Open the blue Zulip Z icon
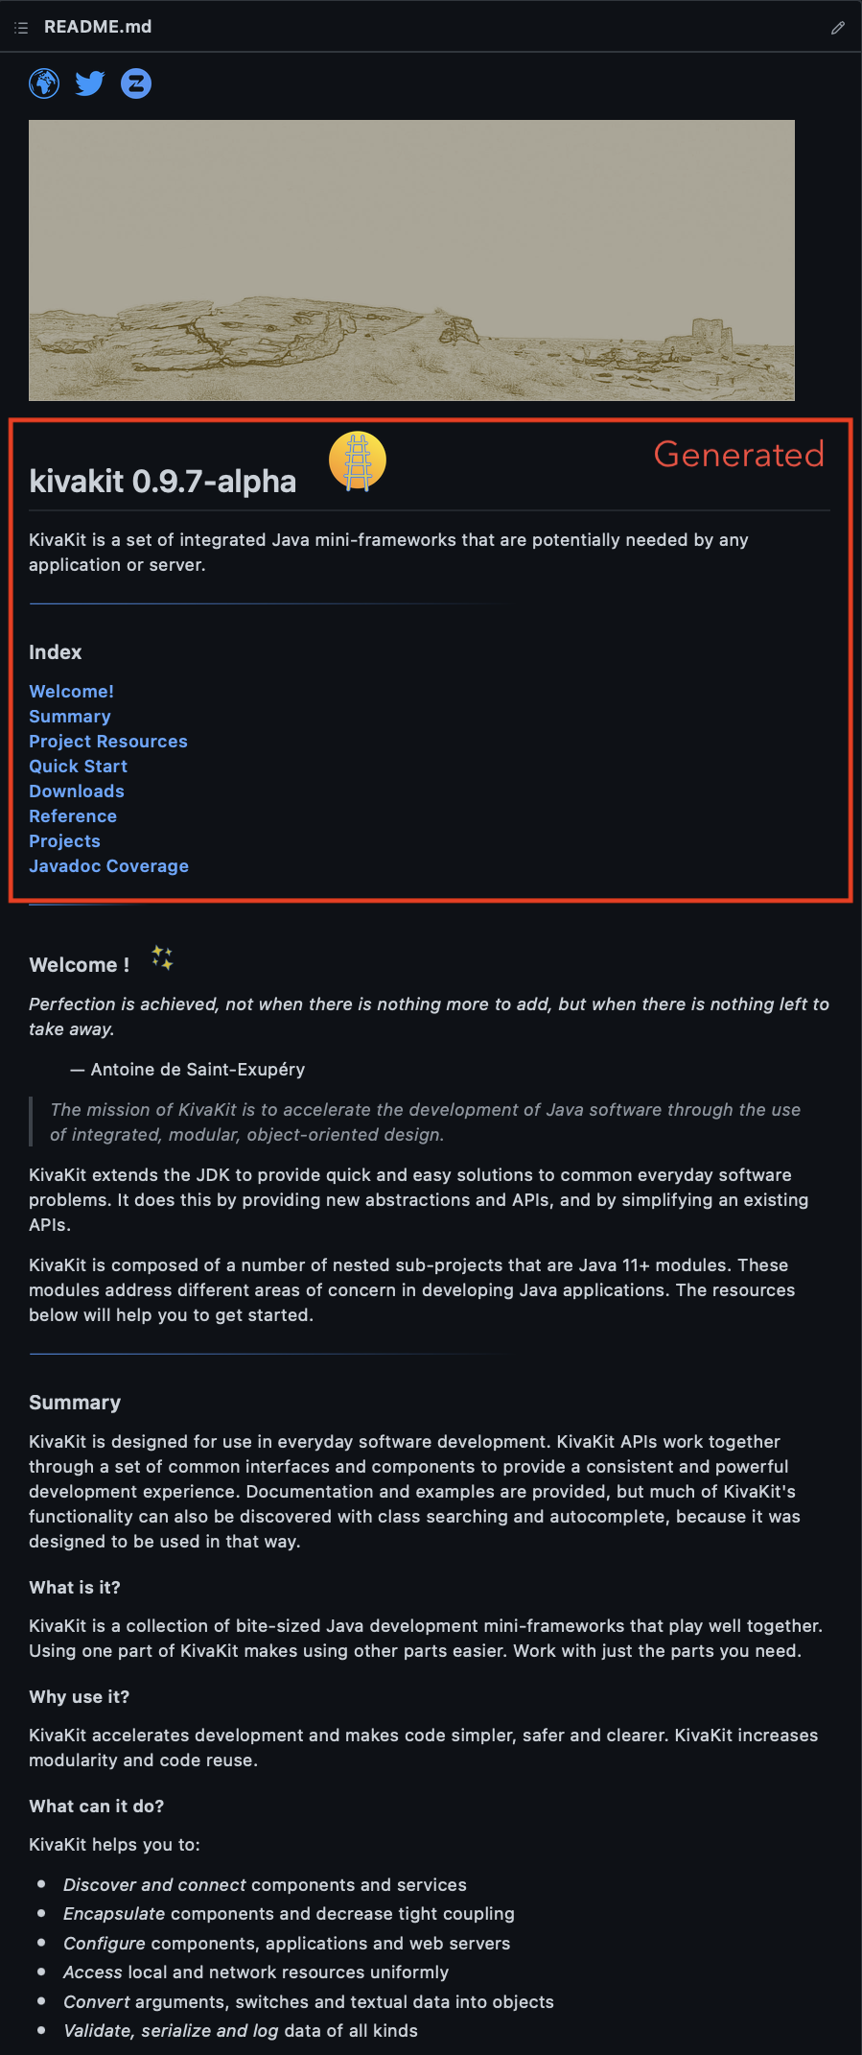This screenshot has height=2055, width=862. [x=136, y=83]
